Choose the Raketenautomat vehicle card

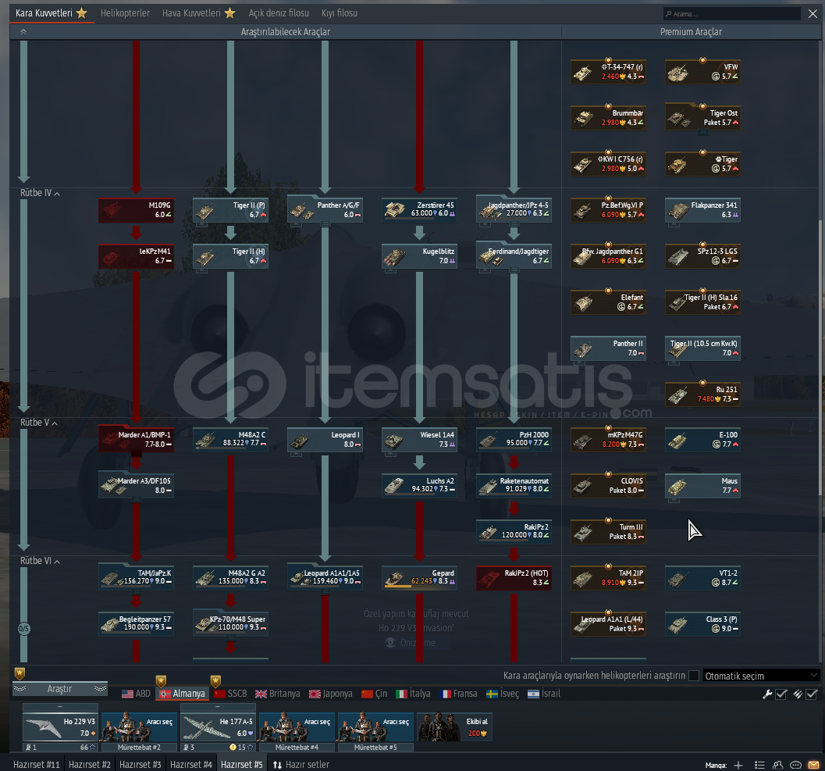click(x=514, y=486)
